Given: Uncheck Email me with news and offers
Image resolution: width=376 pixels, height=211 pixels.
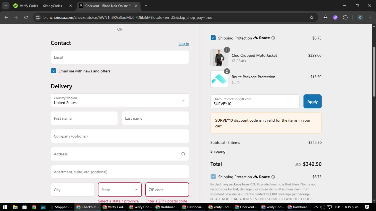Looking at the screenshot, I should click(53, 71).
